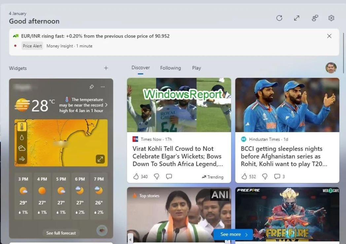Click the See more button
The width and height of the screenshot is (346, 244).
click(x=232, y=234)
